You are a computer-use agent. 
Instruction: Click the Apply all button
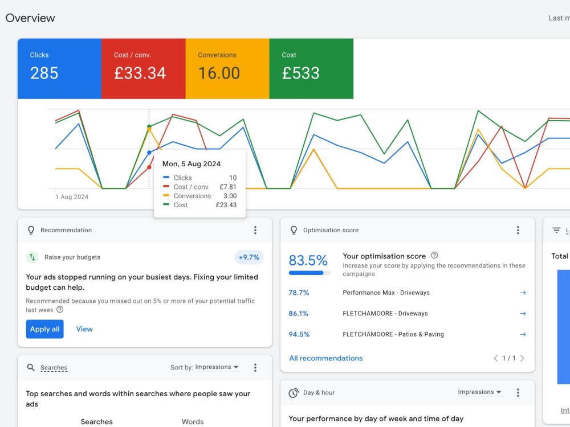click(44, 329)
